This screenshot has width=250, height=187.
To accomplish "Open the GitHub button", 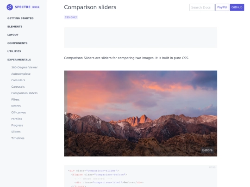I will [x=237, y=7].
